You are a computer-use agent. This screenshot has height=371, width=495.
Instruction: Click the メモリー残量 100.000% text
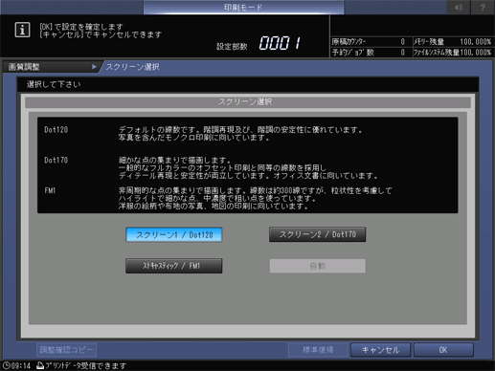(x=452, y=42)
